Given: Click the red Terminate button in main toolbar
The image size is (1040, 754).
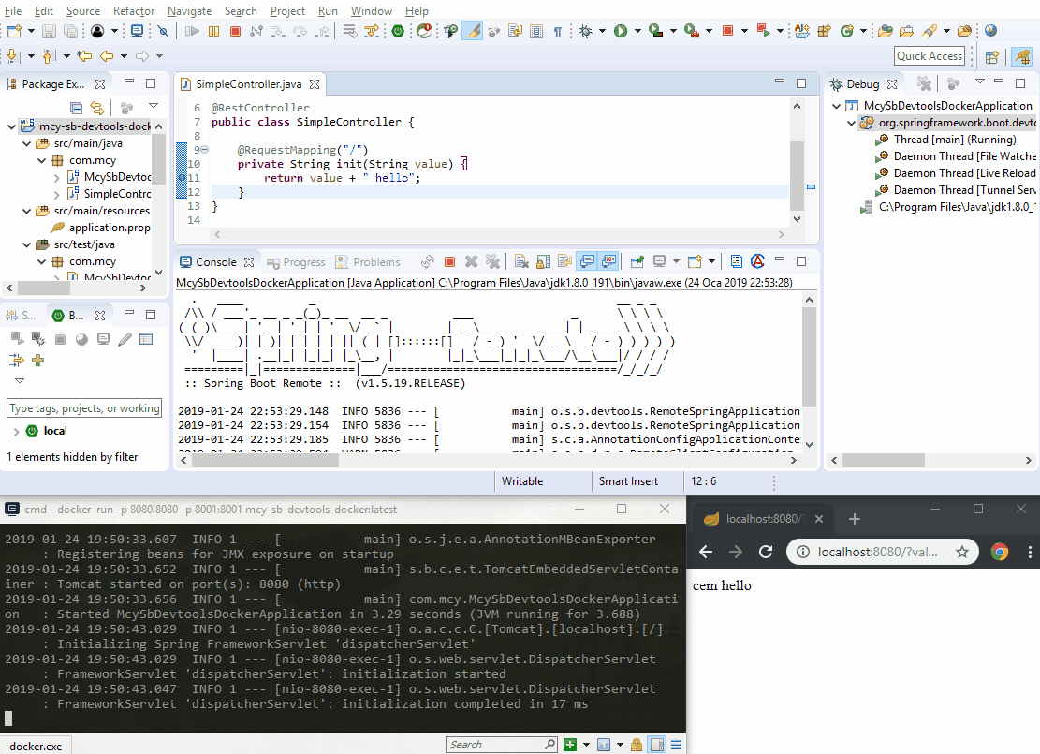Looking at the screenshot, I should tap(235, 32).
